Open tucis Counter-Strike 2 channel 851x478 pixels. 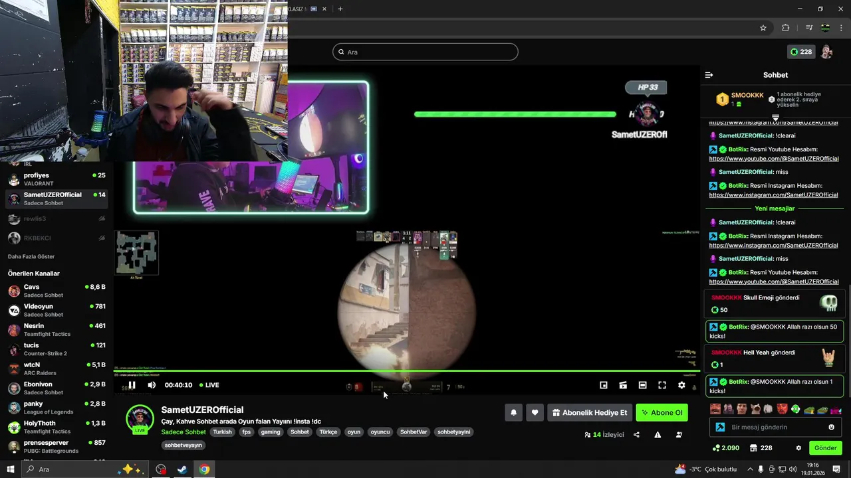[x=57, y=349]
